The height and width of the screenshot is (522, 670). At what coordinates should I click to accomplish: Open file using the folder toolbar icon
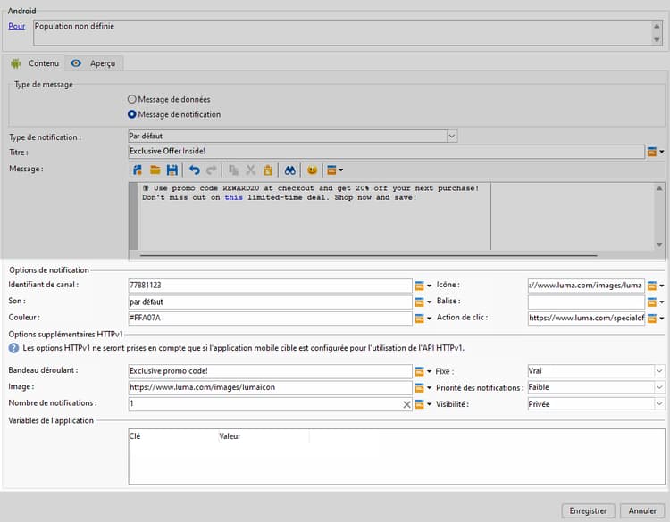click(155, 170)
